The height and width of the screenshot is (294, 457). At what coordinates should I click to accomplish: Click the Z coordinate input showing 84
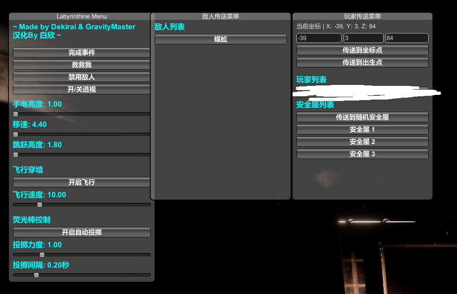406,38
